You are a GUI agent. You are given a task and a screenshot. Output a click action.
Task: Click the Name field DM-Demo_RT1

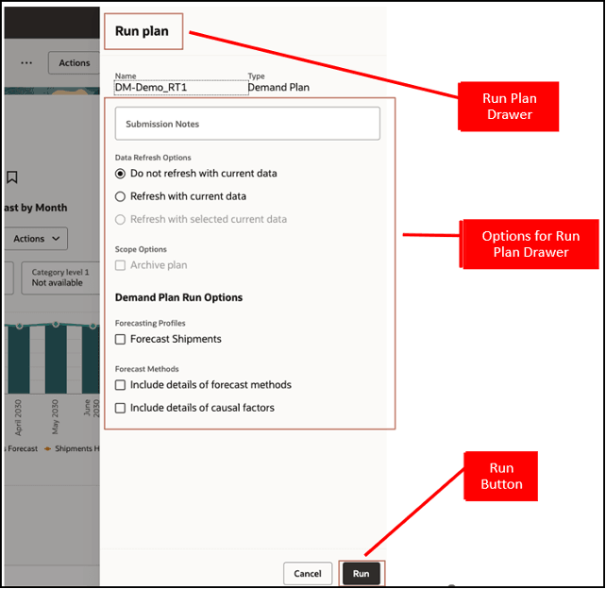tap(181, 88)
